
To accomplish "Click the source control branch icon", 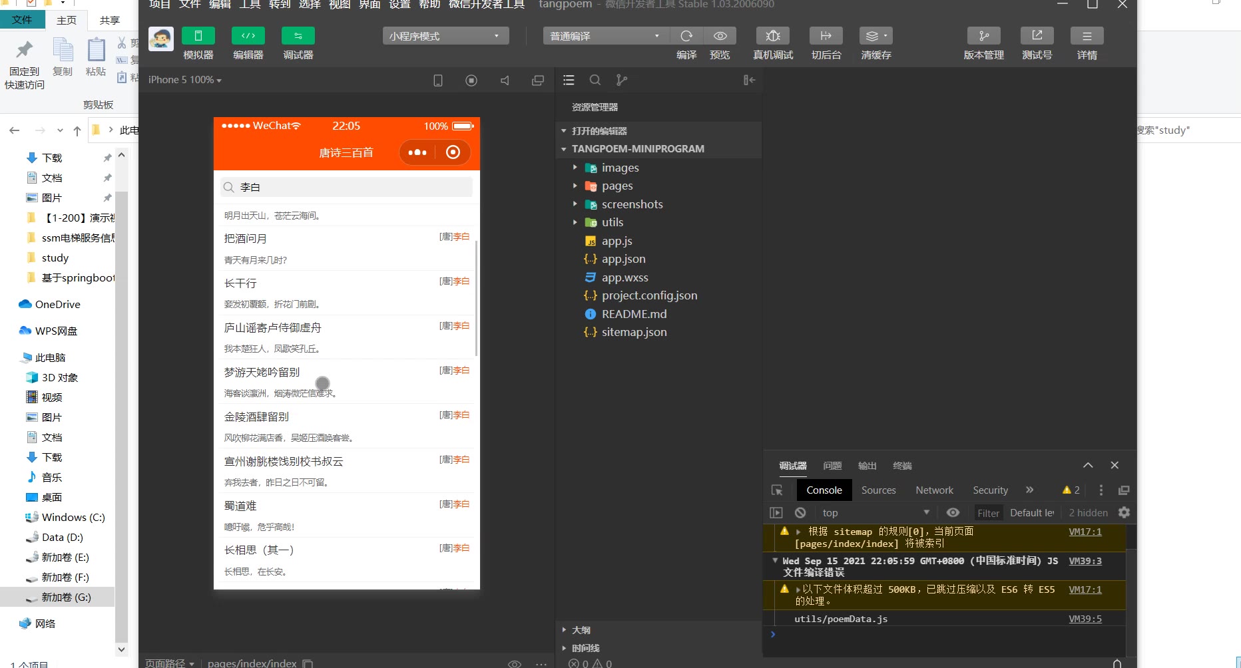I will click(622, 80).
